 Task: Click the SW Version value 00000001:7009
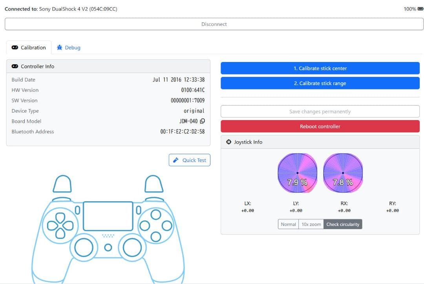(188, 100)
